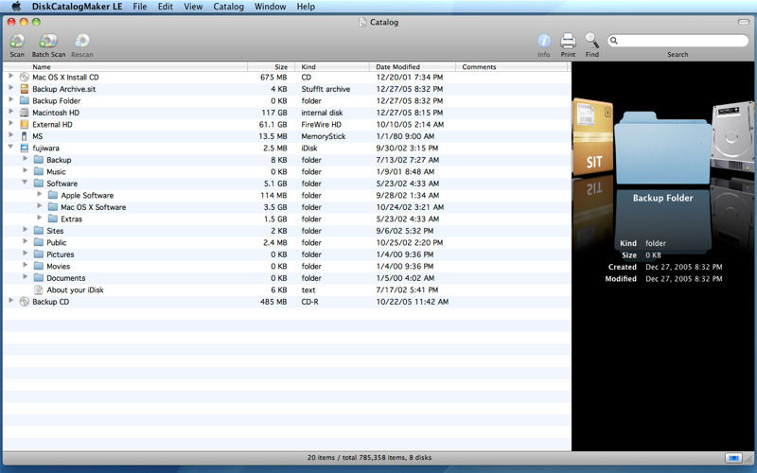This screenshot has width=757, height=473.
Task: Open Batch Scan from the toolbar
Action: 48,41
